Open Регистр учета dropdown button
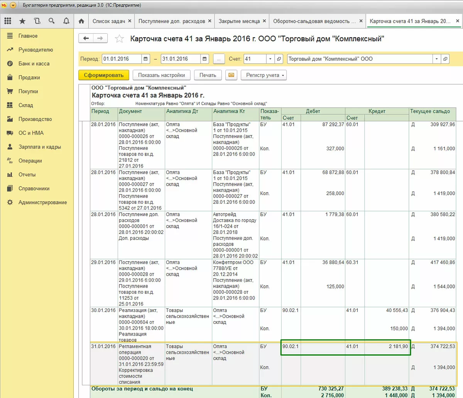Viewport: 463px width, 398px height. [264, 75]
